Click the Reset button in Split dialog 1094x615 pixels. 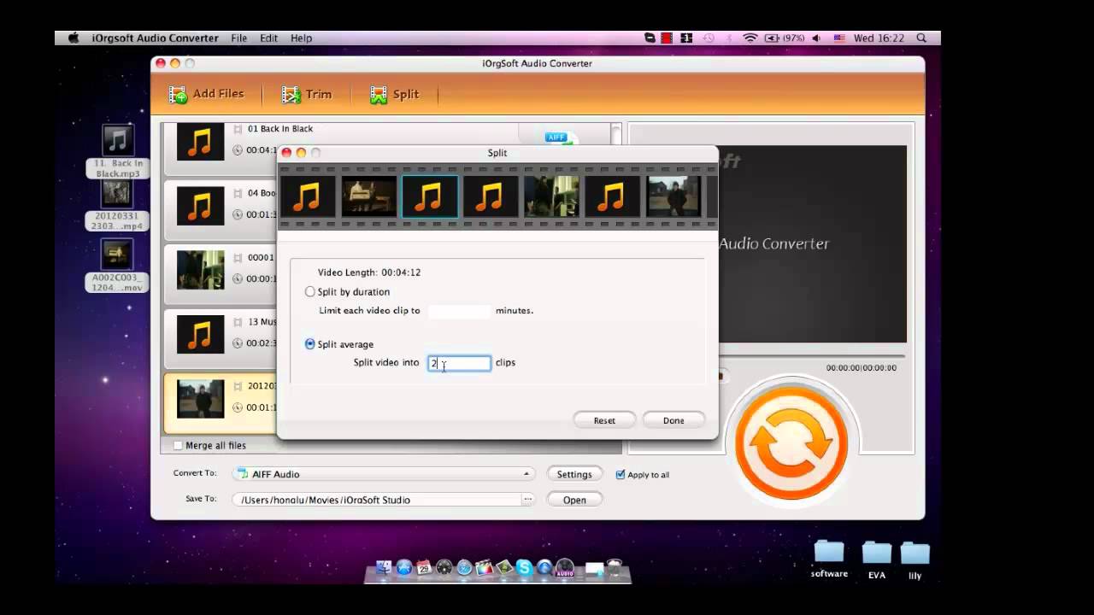[x=604, y=420]
